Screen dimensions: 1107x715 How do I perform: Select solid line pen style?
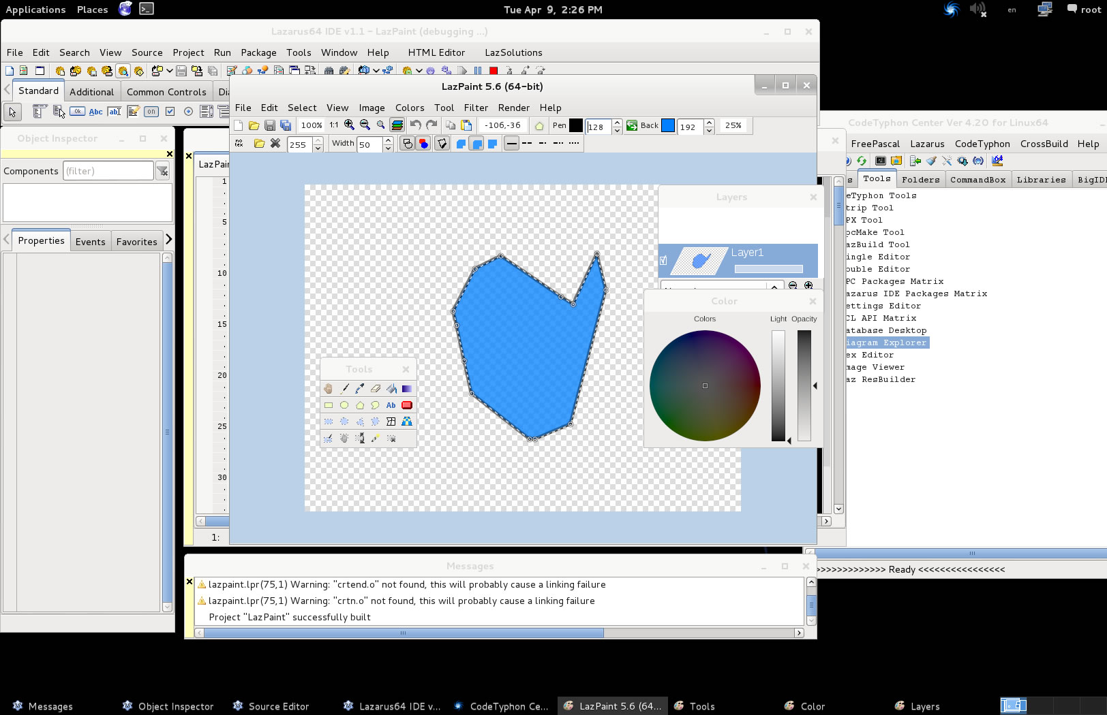(x=511, y=143)
